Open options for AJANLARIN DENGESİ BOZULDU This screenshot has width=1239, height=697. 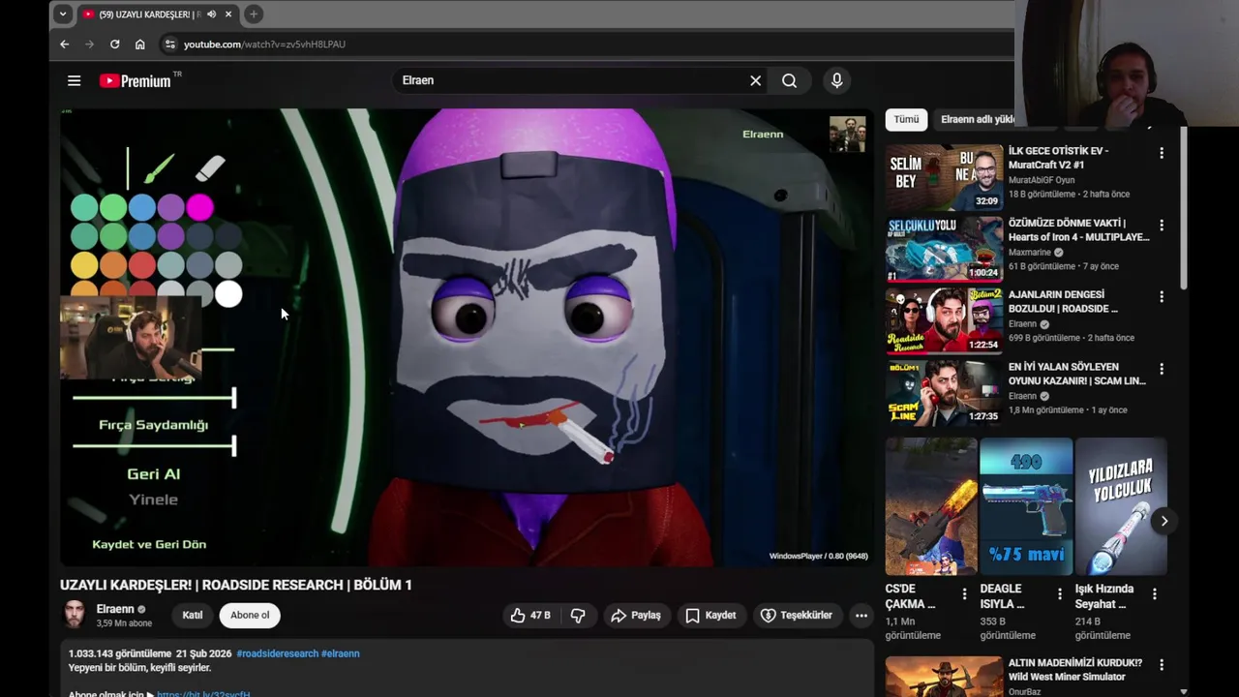pos(1162,297)
